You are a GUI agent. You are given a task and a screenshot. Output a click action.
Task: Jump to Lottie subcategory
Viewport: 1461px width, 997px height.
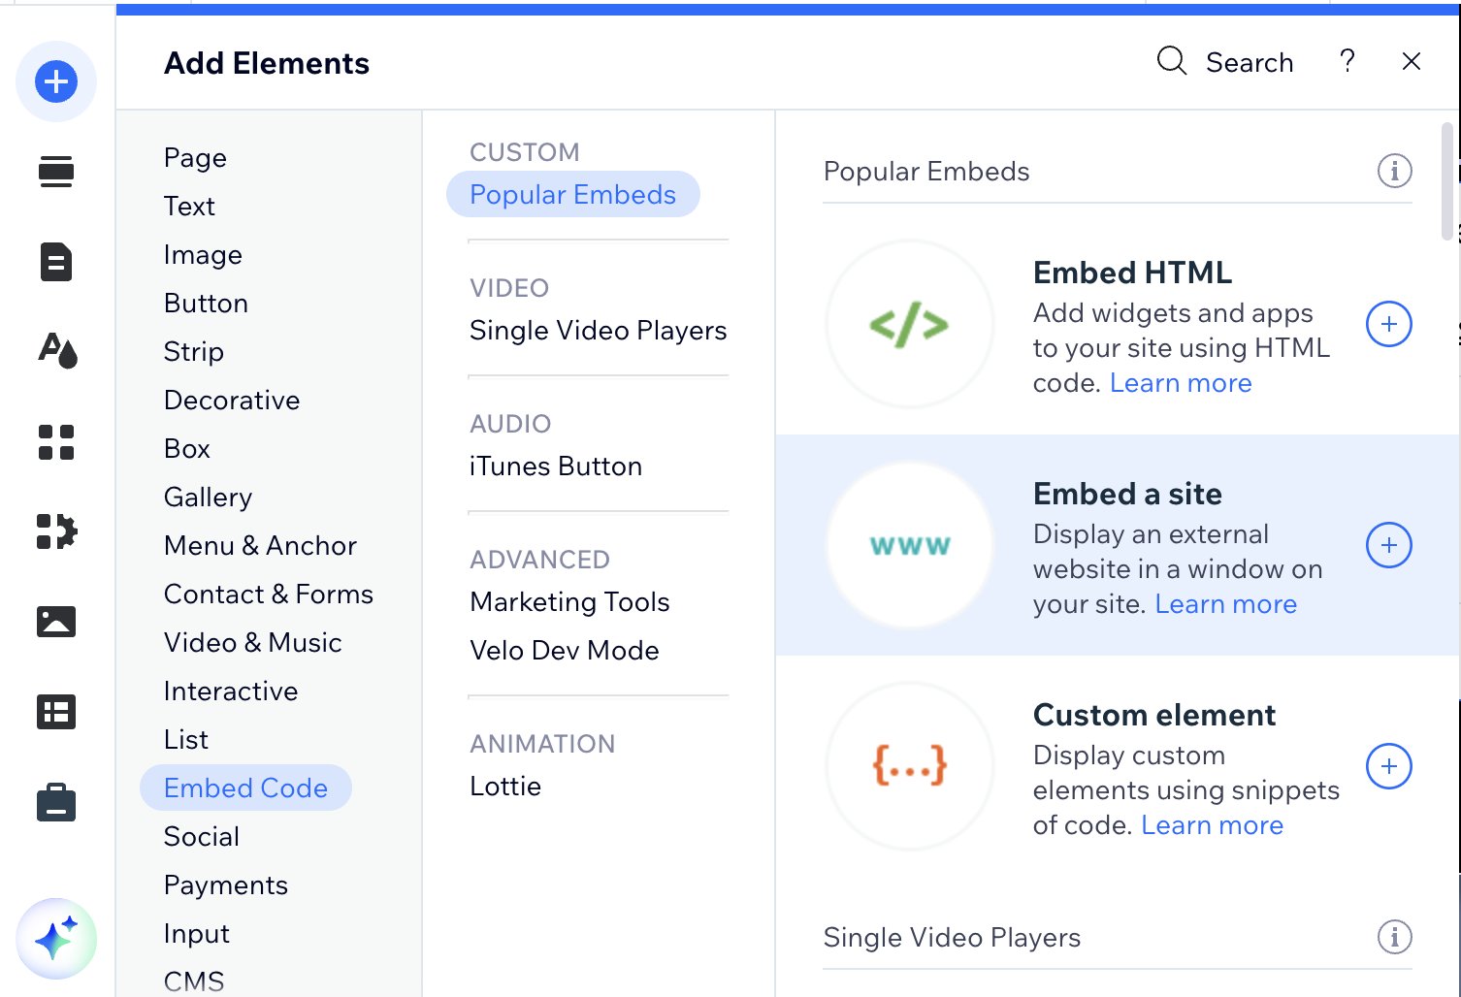pyautogui.click(x=505, y=787)
